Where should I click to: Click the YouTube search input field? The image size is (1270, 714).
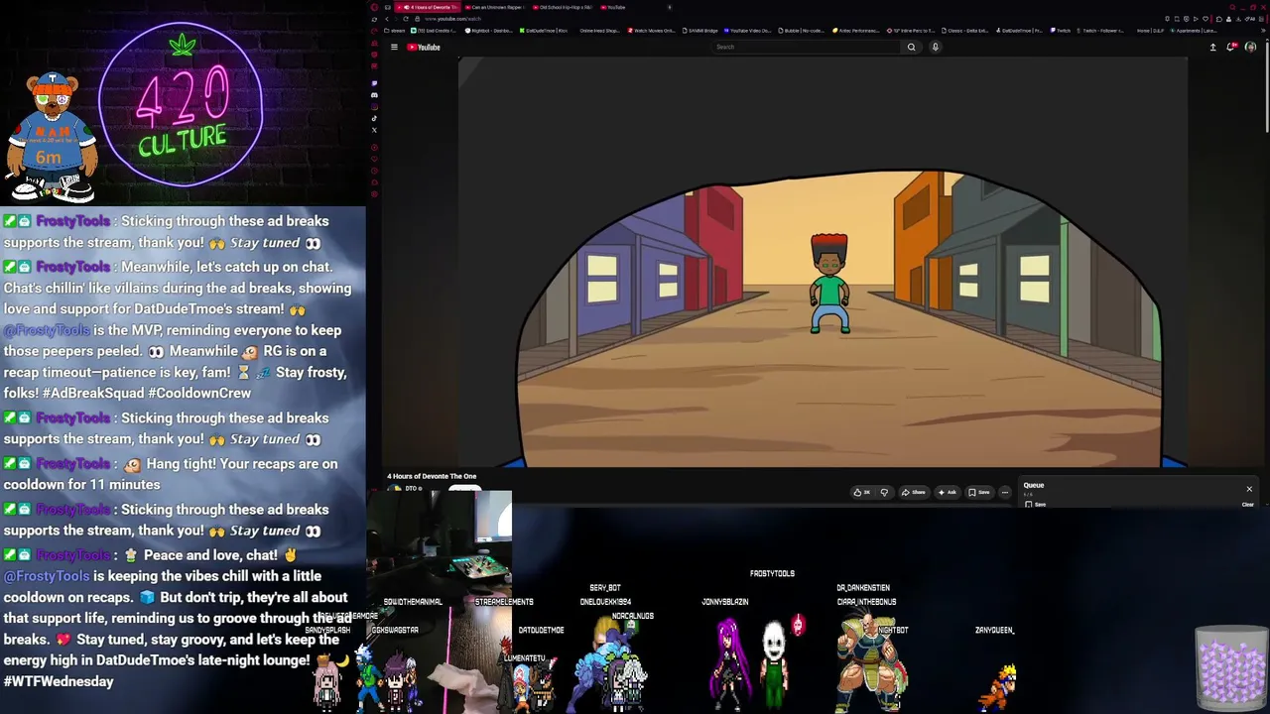(806, 47)
